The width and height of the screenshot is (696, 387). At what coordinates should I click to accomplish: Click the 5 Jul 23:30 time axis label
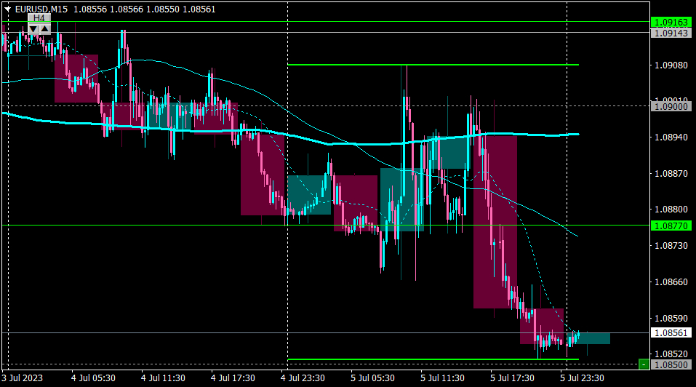582,378
